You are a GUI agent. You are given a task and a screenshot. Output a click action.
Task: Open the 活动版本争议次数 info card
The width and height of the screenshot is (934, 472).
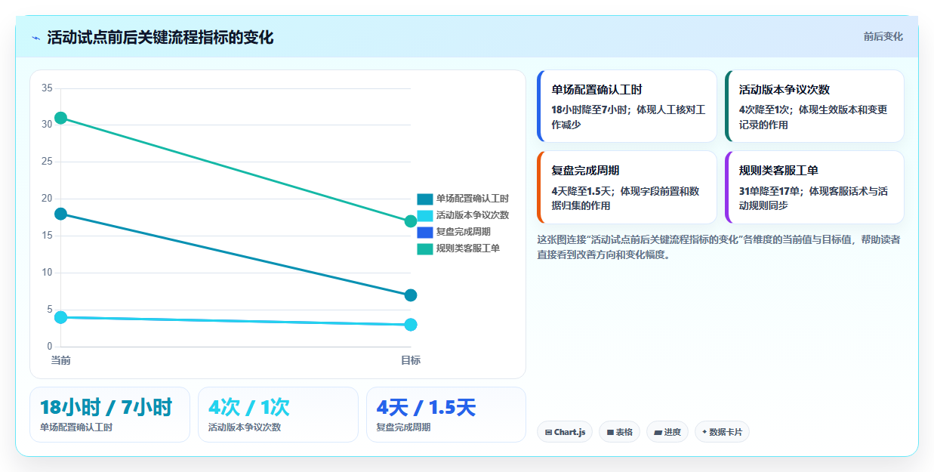pyautogui.click(x=814, y=106)
